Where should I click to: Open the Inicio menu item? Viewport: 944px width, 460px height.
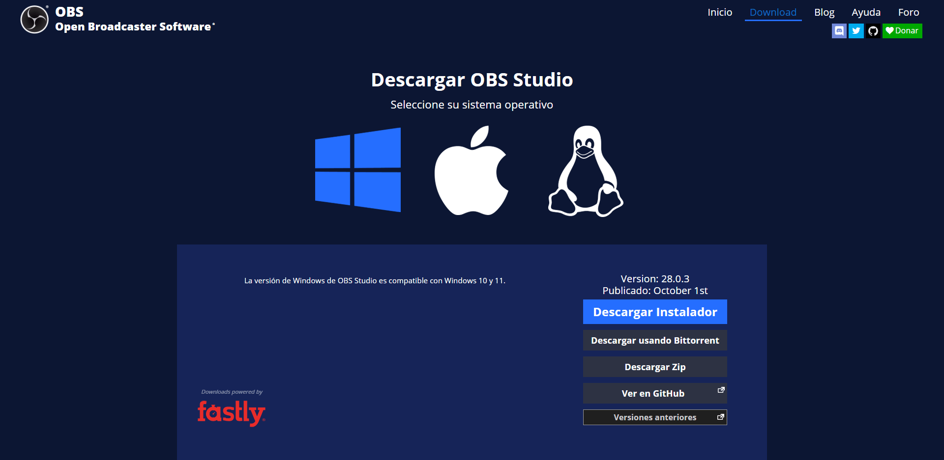720,12
